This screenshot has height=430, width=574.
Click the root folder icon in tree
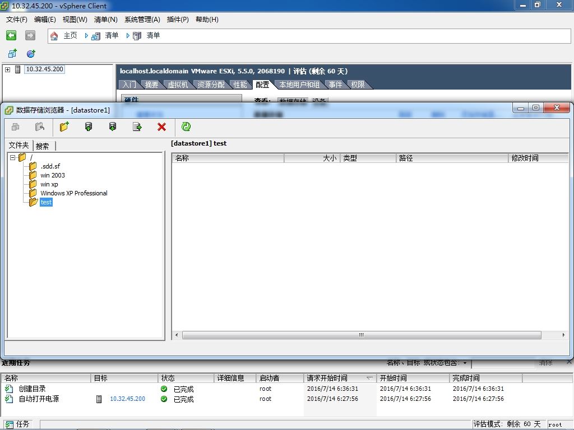point(22,157)
